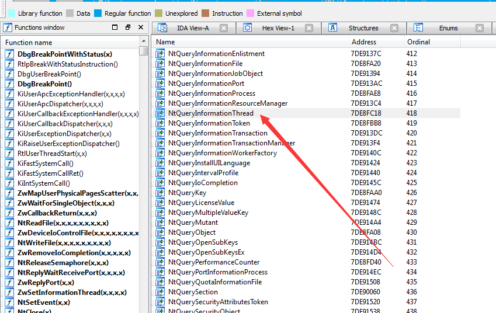Switch to the Enums tab
The width and height of the screenshot is (496, 313).
click(x=448, y=28)
